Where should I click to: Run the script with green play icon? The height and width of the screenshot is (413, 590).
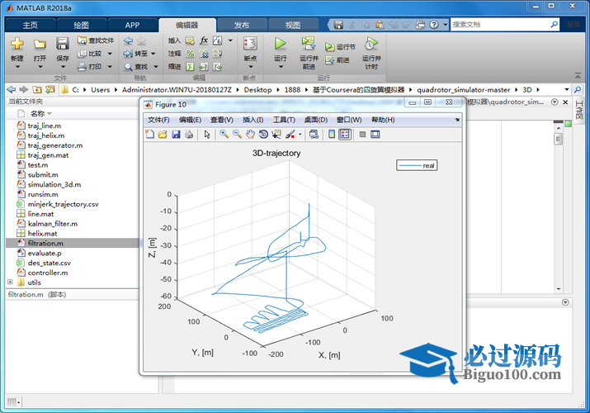280,44
